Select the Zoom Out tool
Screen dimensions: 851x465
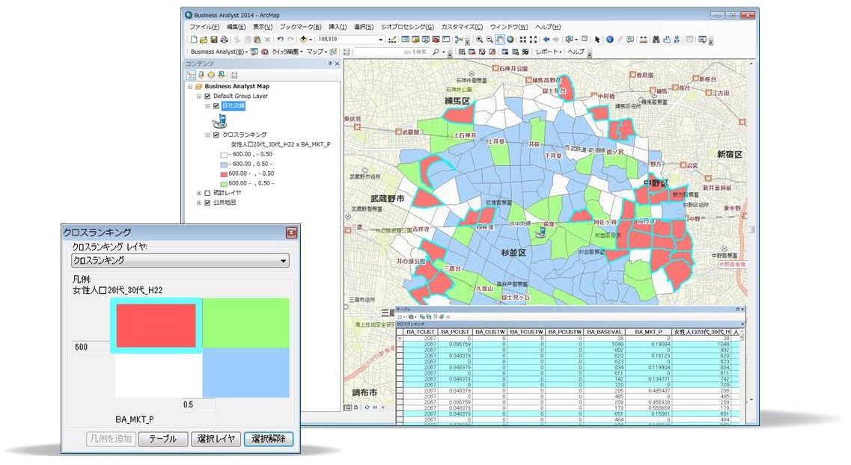tap(489, 40)
